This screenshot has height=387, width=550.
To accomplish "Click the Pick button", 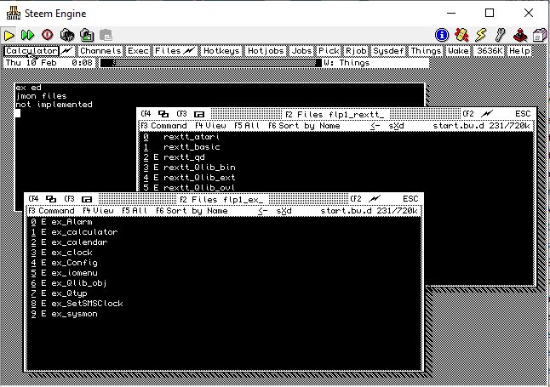I will point(329,51).
